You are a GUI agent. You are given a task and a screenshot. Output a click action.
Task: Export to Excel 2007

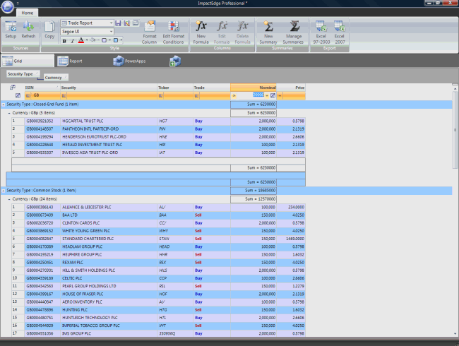click(x=340, y=32)
